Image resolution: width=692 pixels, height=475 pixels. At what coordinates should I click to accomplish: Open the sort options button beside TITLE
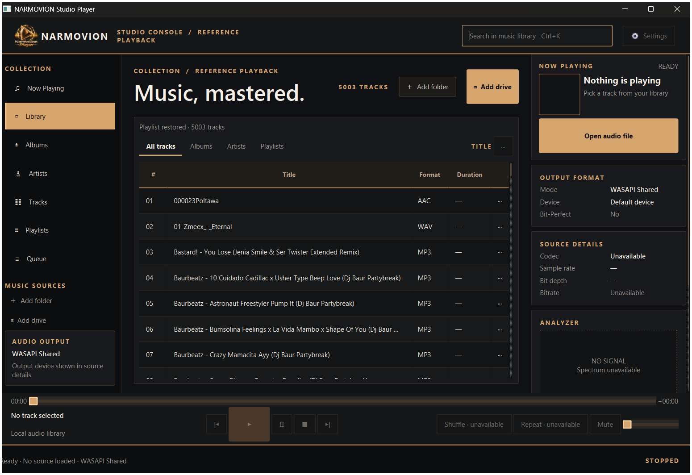(x=503, y=146)
